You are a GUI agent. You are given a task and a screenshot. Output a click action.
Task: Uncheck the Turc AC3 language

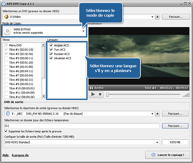pos(51,50)
